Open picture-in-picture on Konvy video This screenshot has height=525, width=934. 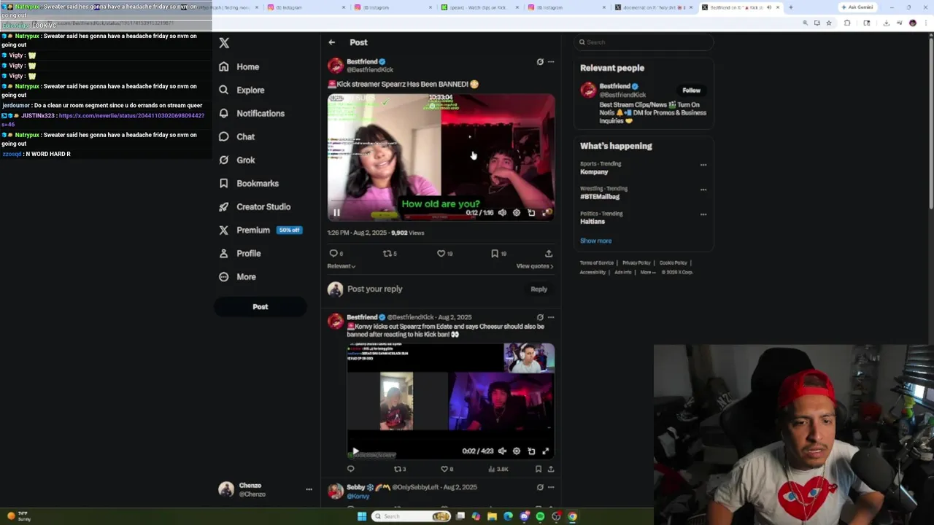click(x=531, y=451)
